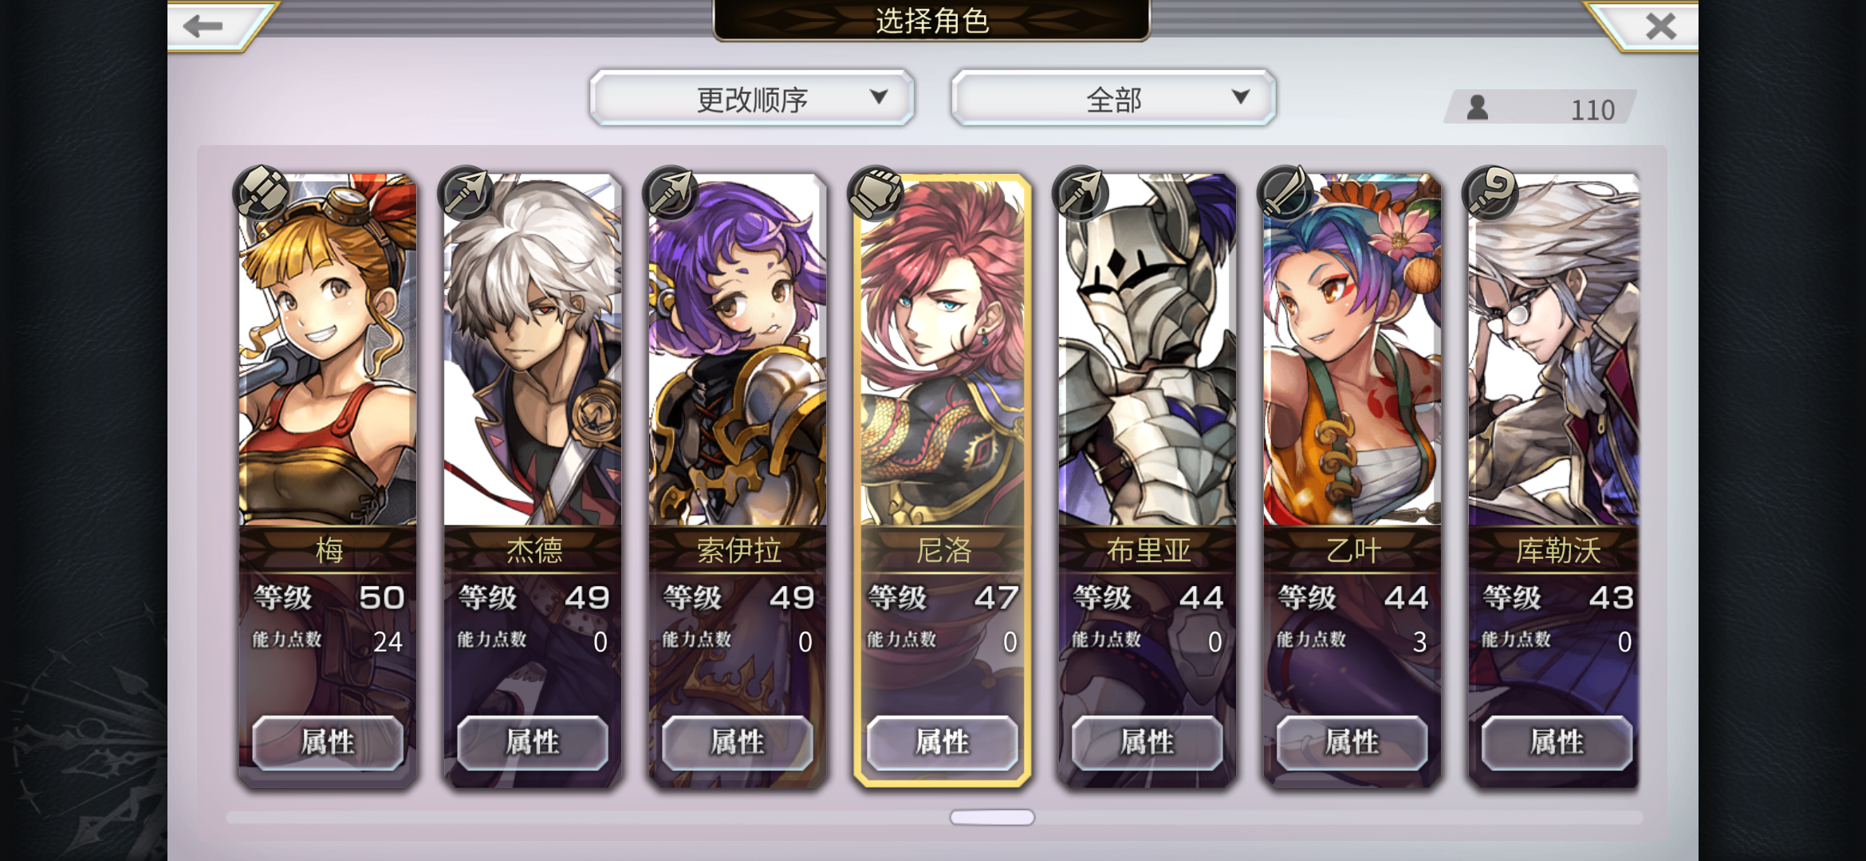
Task: Click the spear weapon icon on 布里亚's card
Action: pyautogui.click(x=1081, y=192)
